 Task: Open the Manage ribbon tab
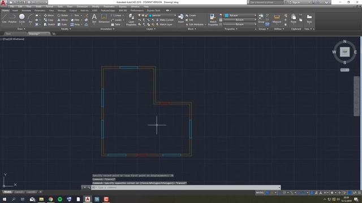coord(62,11)
